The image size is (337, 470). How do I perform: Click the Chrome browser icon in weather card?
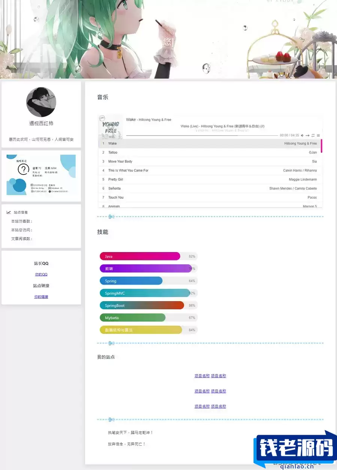point(49,191)
